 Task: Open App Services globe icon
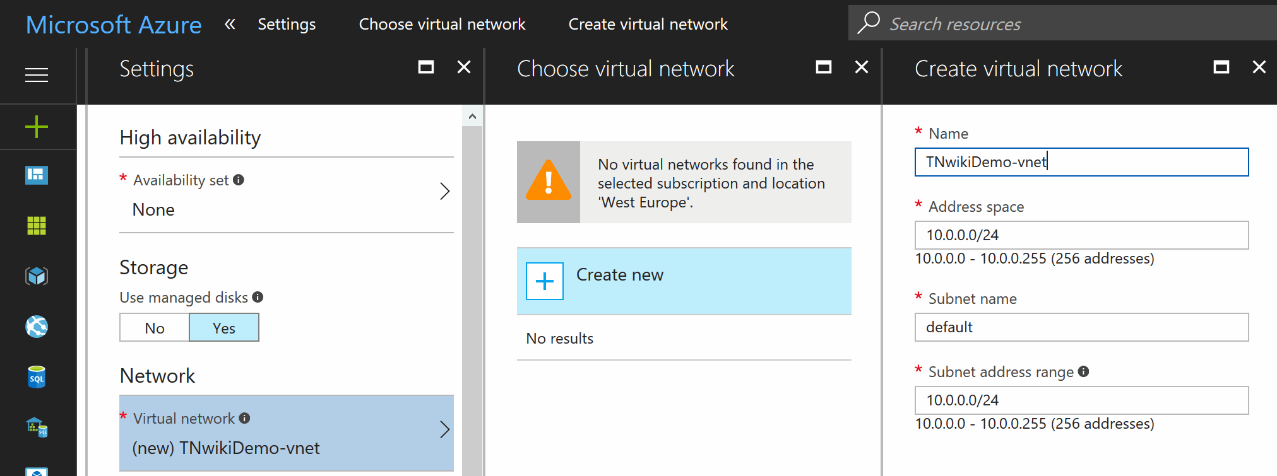[x=37, y=327]
